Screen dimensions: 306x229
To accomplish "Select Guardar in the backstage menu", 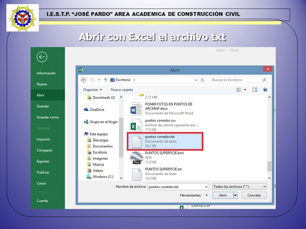I will pyautogui.click(x=43, y=106).
